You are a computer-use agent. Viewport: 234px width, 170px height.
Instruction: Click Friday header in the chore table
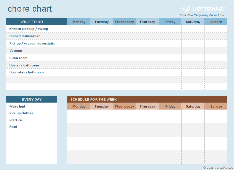[170, 22]
